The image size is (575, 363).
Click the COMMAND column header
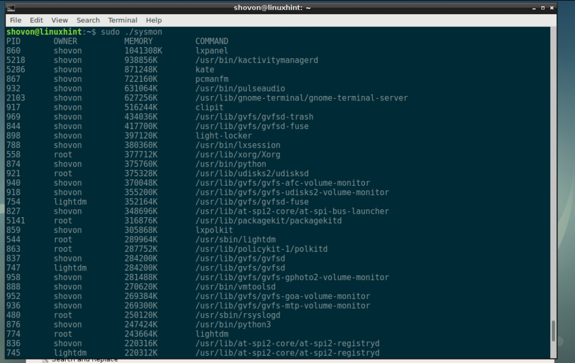[x=212, y=42]
